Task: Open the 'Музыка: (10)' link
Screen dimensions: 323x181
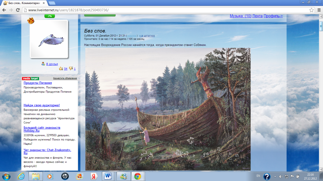Action: pos(240,16)
